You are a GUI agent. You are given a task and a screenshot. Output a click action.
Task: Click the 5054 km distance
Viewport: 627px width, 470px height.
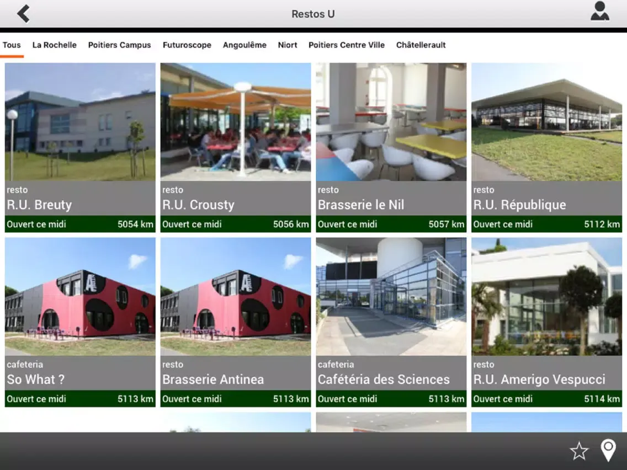click(x=135, y=224)
